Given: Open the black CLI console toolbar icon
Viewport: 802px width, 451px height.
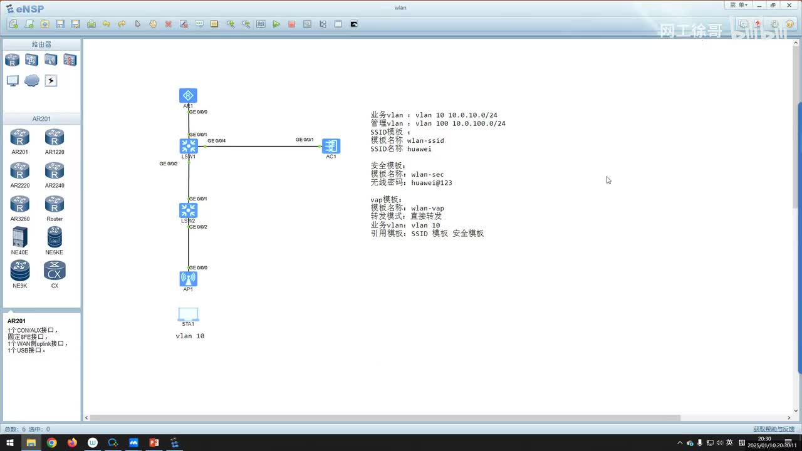Looking at the screenshot, I should coord(354,24).
